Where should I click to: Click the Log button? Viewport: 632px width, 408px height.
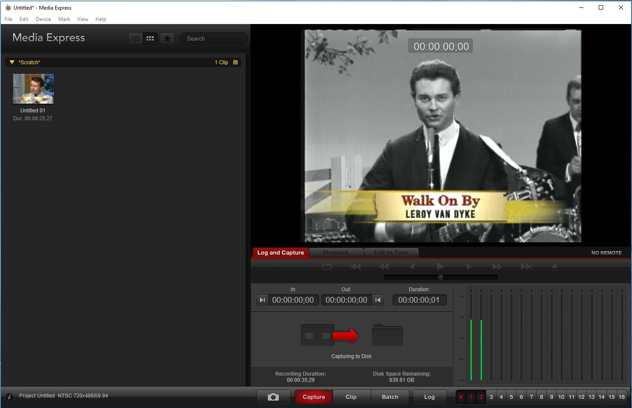pos(429,397)
